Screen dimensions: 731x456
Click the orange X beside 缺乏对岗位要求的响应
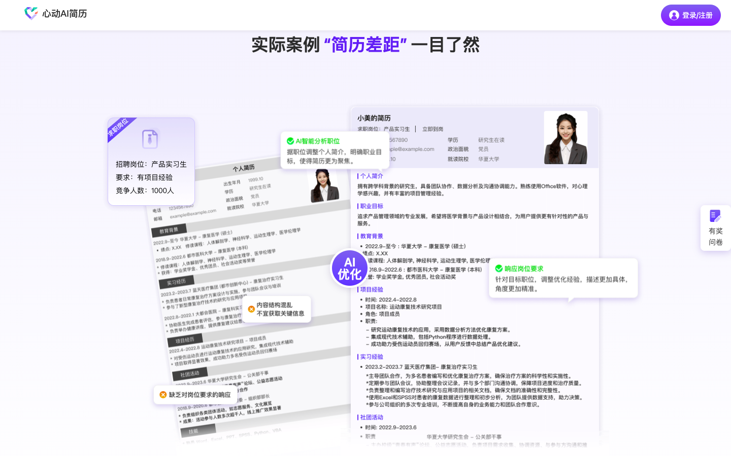[163, 395]
